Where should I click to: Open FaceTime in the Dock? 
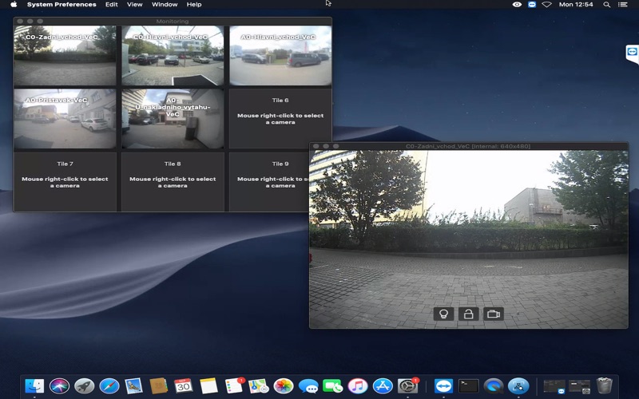[x=333, y=385]
